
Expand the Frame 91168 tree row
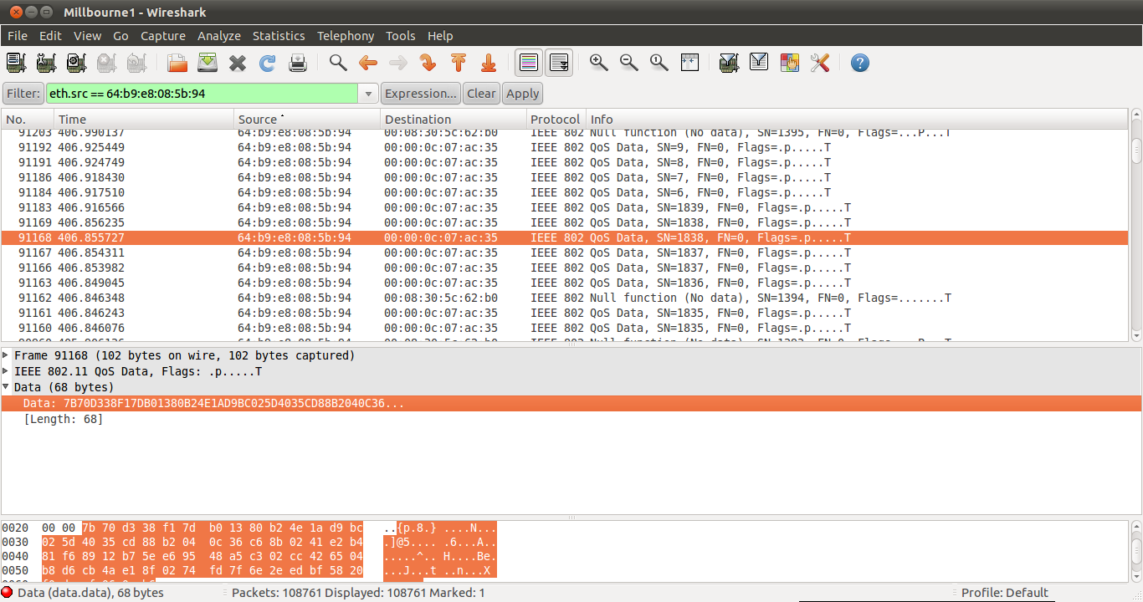(x=7, y=355)
